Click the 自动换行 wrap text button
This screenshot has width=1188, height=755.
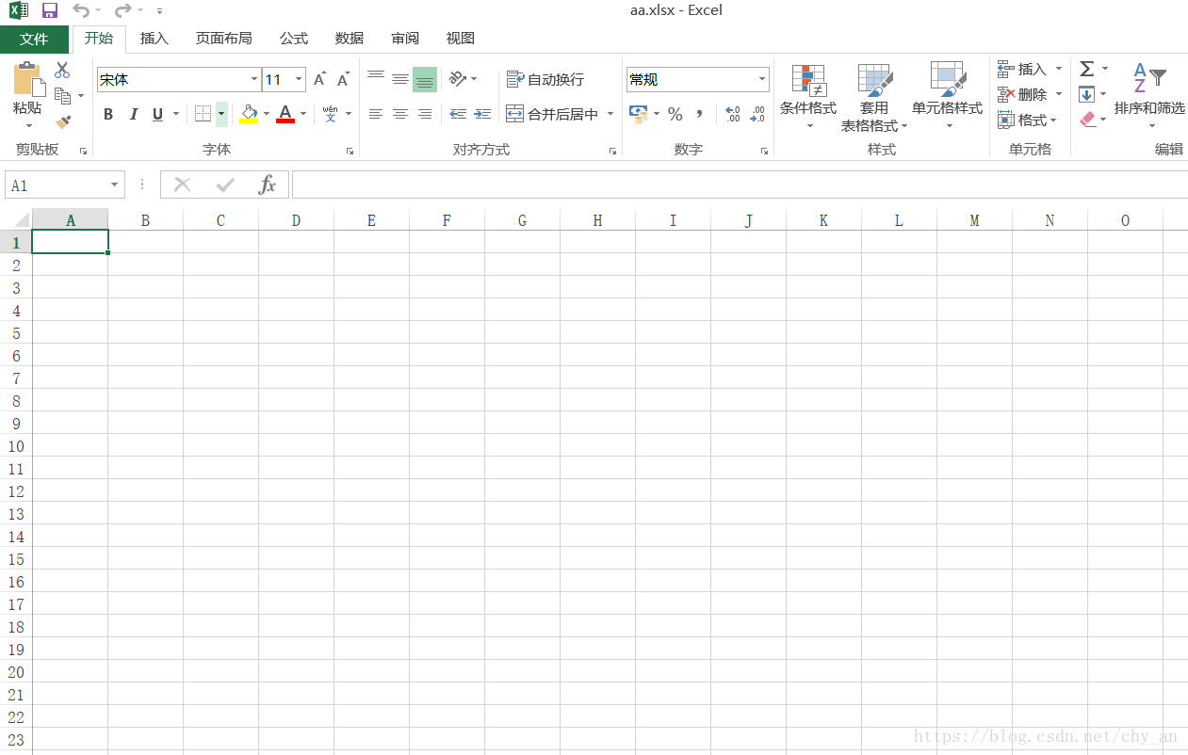[545, 79]
